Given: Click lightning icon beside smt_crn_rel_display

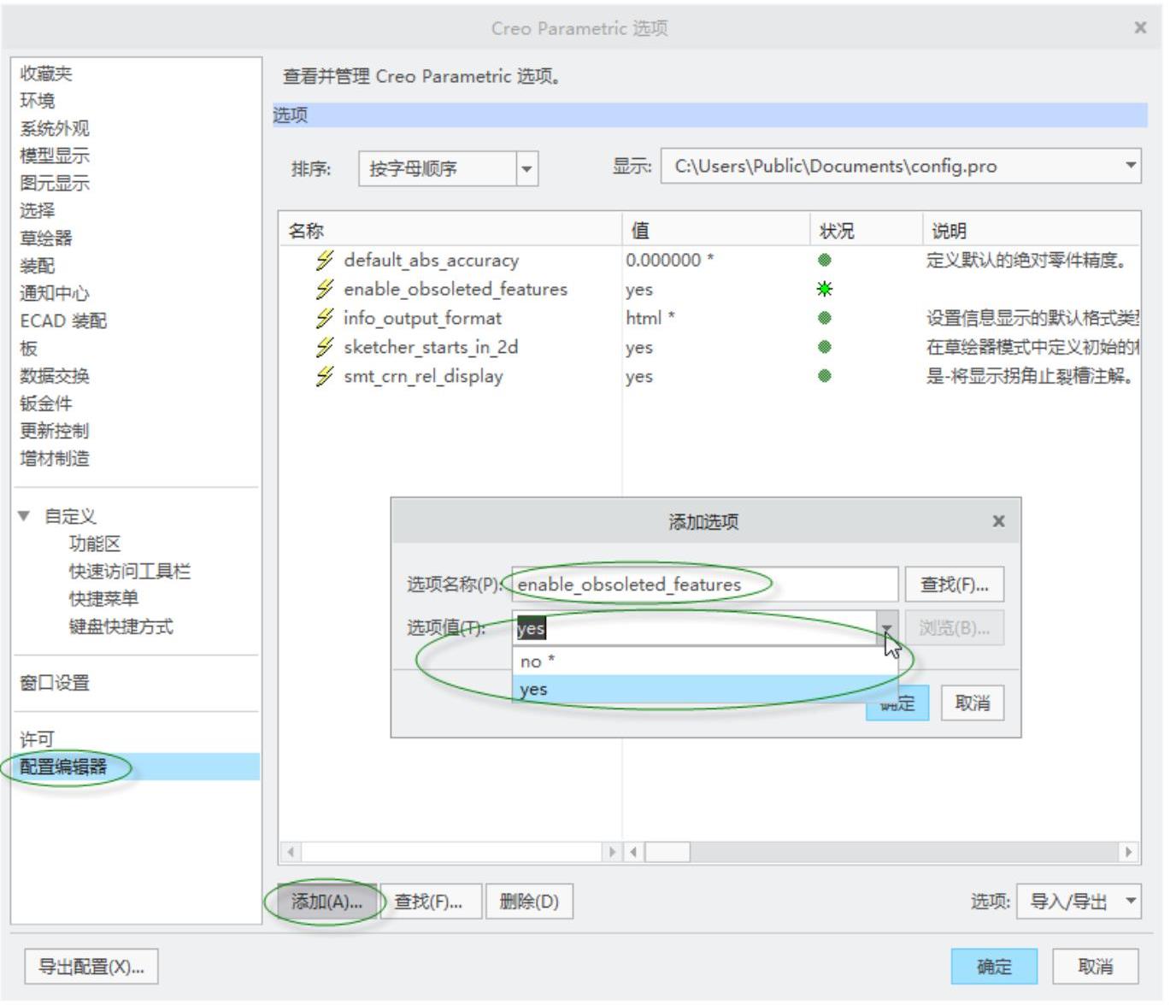Looking at the screenshot, I should click(324, 376).
